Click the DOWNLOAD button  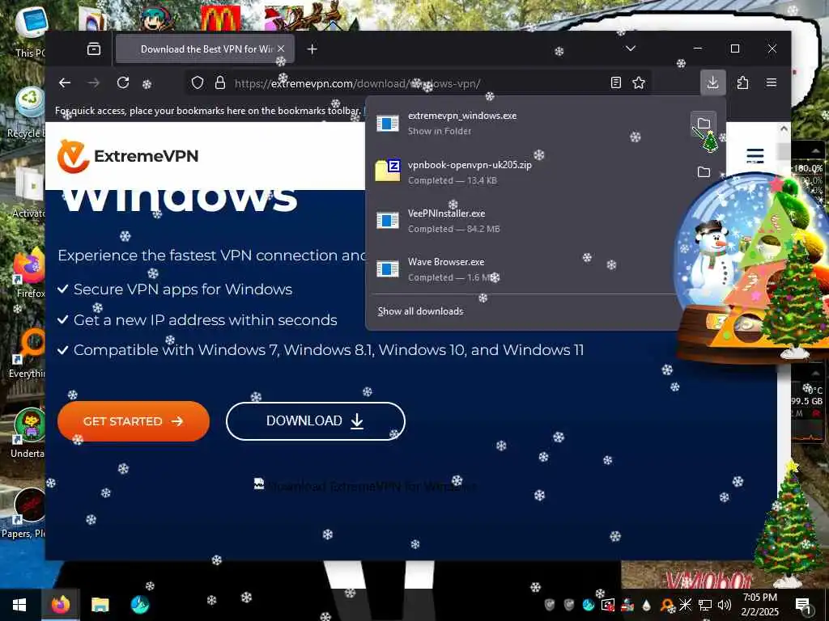pos(315,420)
